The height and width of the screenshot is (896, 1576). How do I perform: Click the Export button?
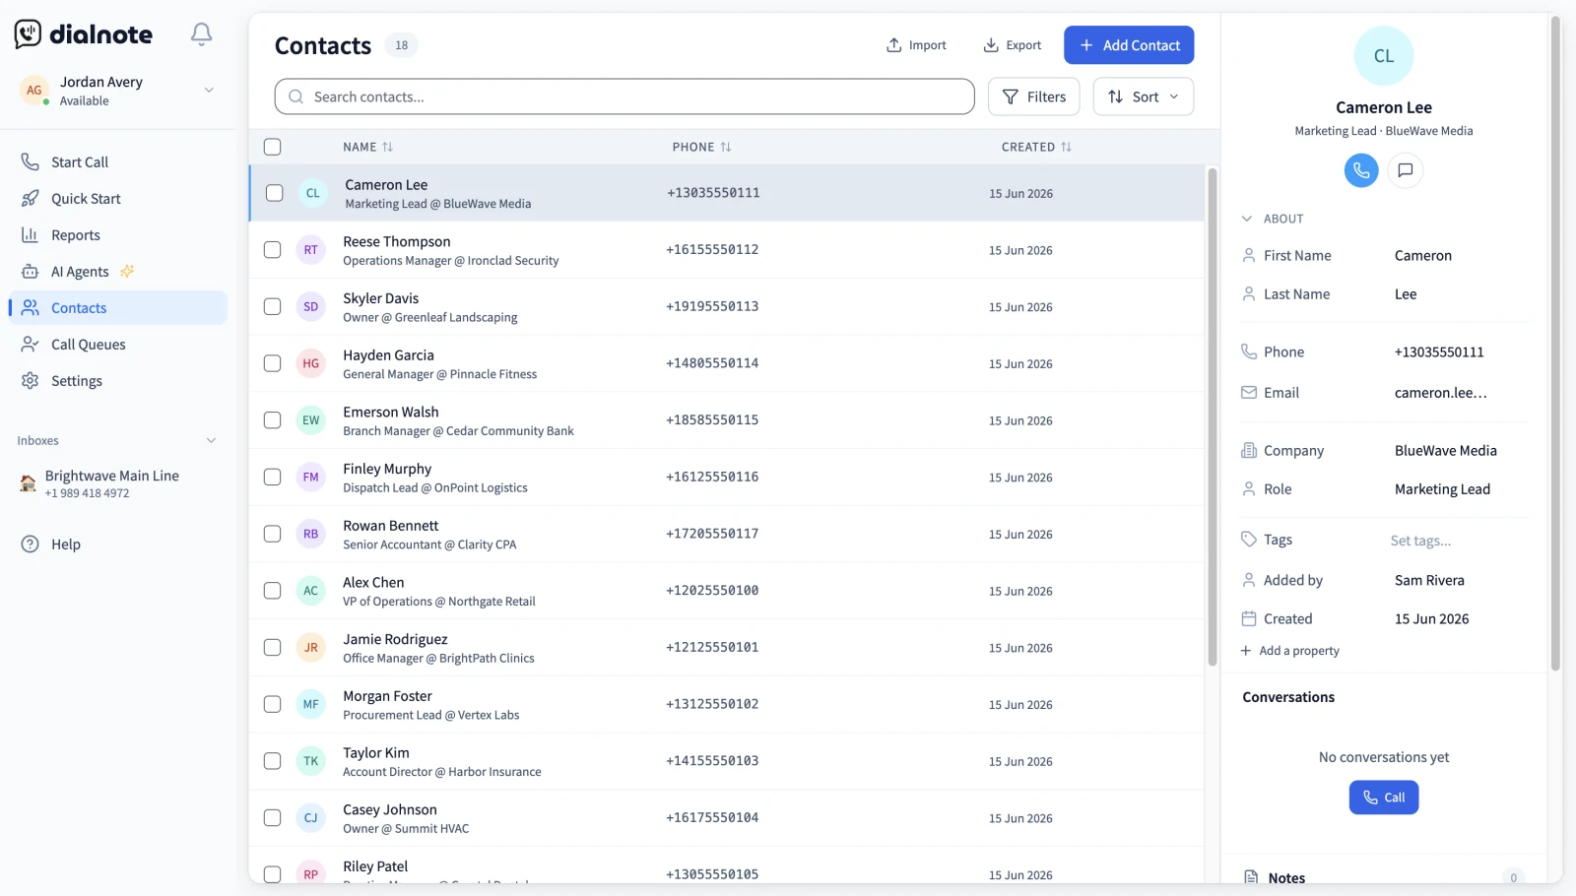pyautogui.click(x=1013, y=44)
